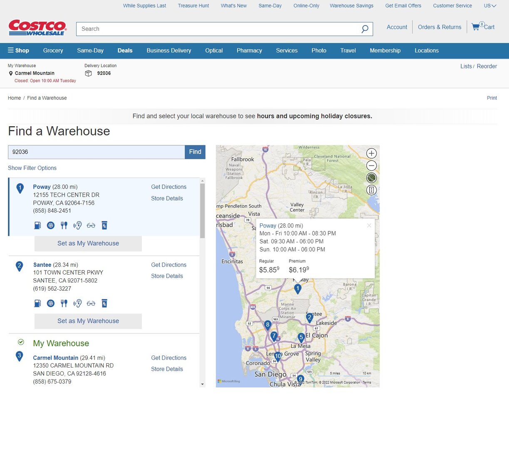Get Directions to Poway warehouse
The image size is (509, 450).
click(169, 187)
